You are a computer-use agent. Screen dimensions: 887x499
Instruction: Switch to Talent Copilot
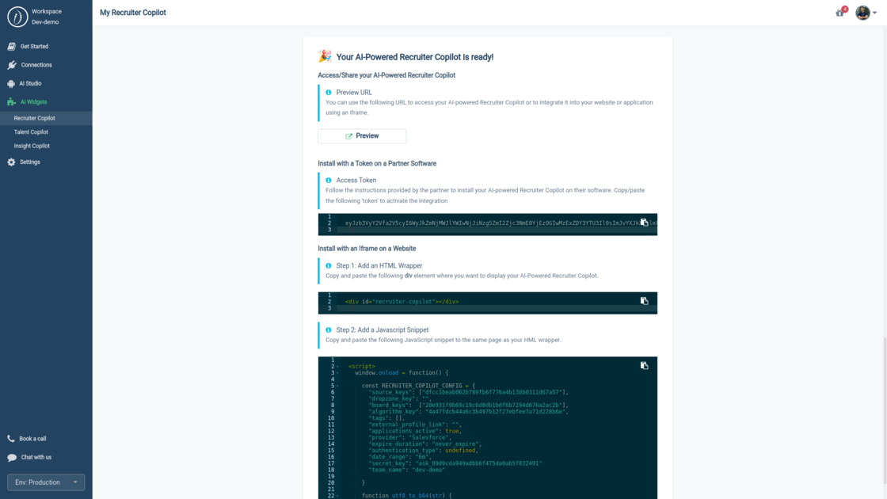click(x=32, y=131)
